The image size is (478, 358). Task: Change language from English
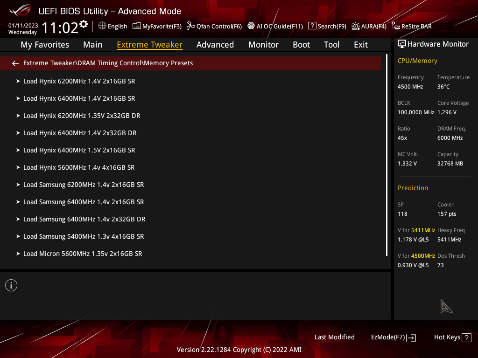click(117, 27)
